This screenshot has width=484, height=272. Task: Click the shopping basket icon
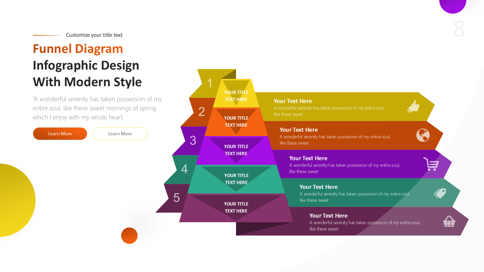pyautogui.click(x=449, y=221)
